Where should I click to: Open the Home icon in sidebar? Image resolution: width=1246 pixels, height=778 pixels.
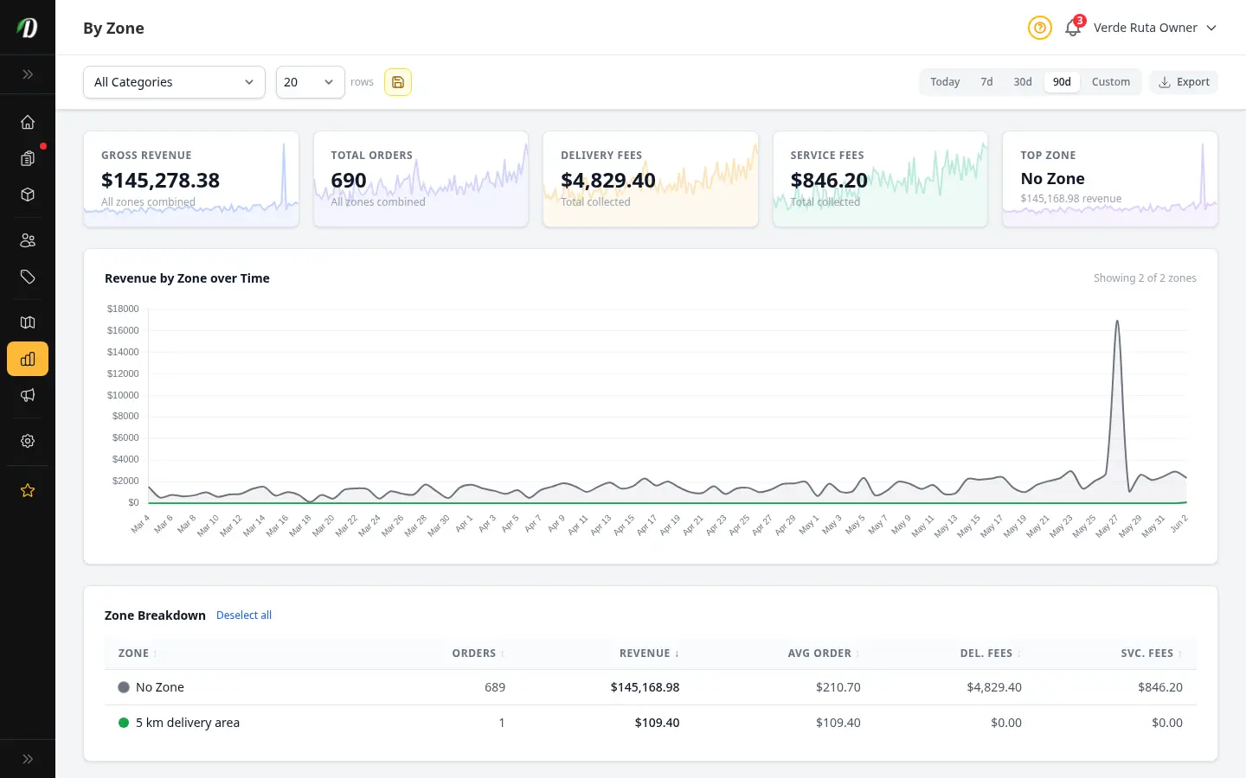[x=28, y=122]
